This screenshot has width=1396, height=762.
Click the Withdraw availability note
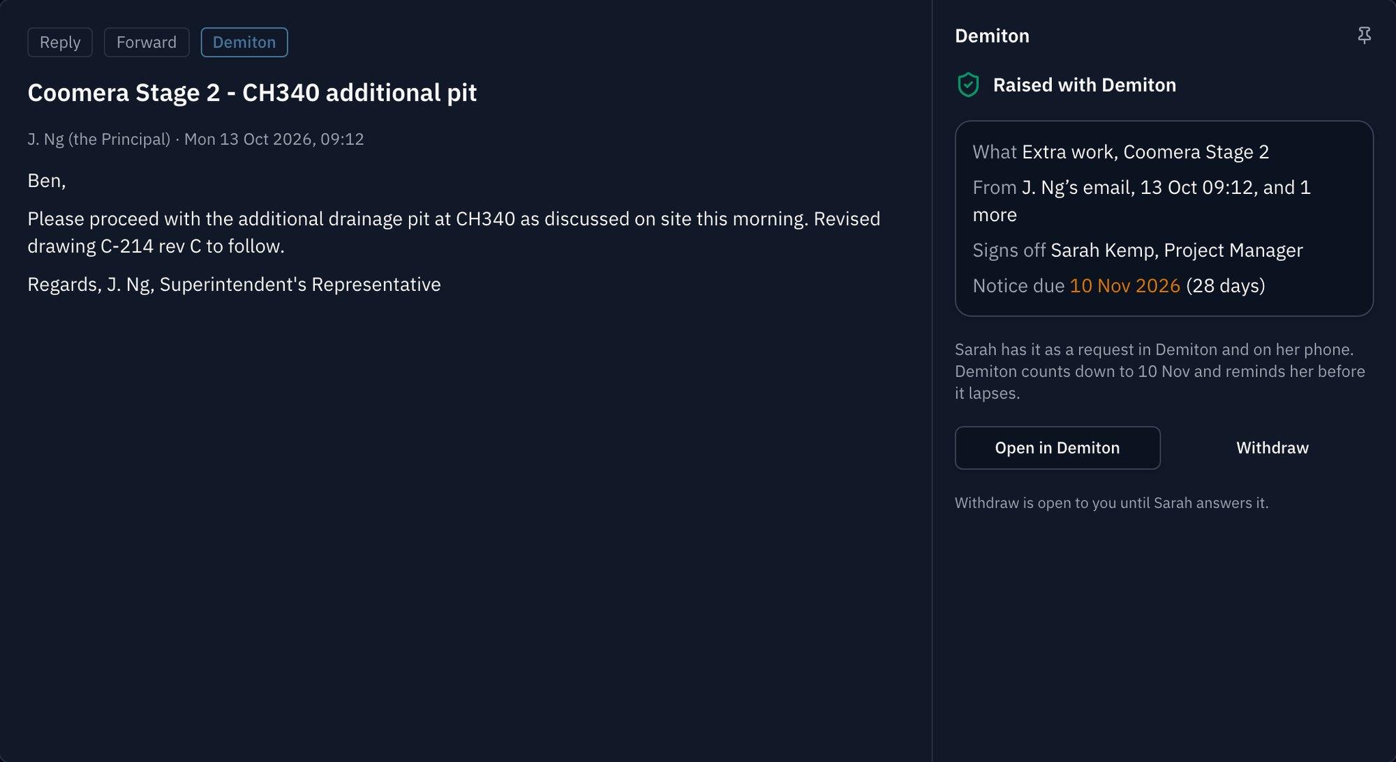[1111, 502]
